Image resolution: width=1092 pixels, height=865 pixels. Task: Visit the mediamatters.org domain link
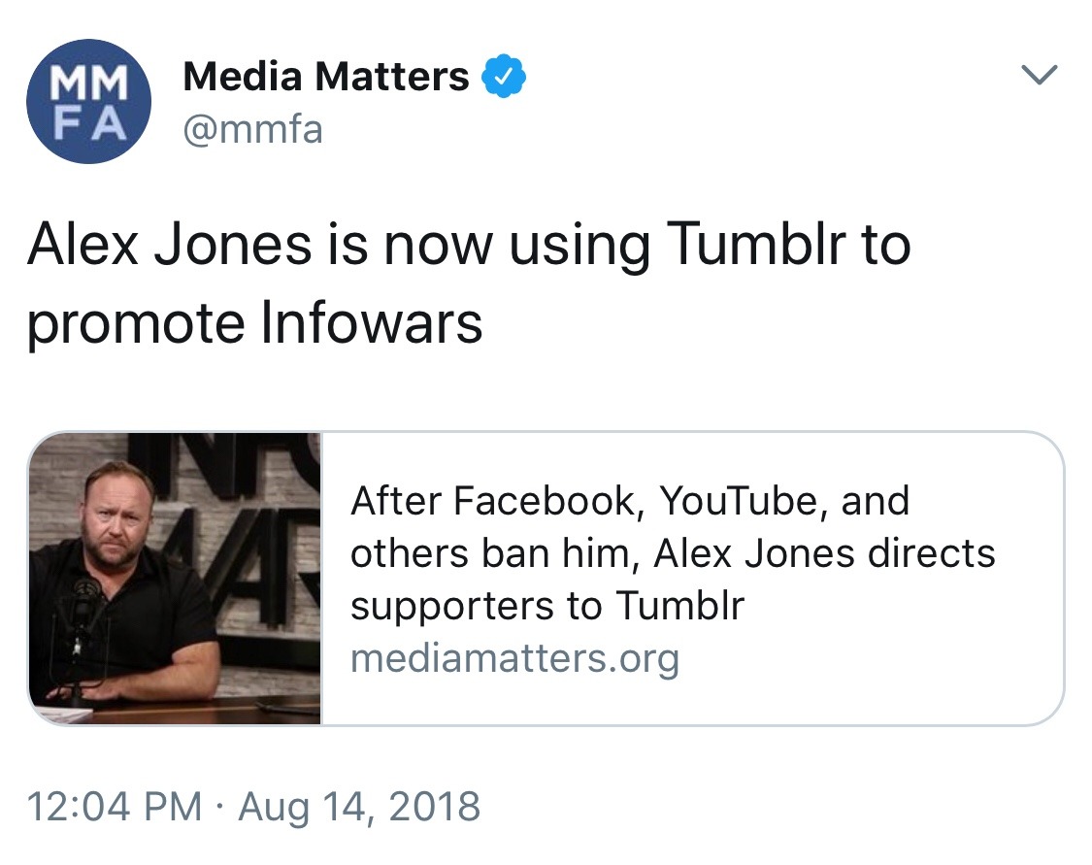point(514,658)
